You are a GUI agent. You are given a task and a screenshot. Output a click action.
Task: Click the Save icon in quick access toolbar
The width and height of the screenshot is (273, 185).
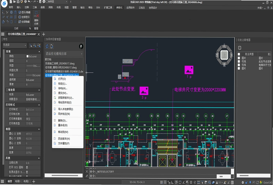point(18,2)
